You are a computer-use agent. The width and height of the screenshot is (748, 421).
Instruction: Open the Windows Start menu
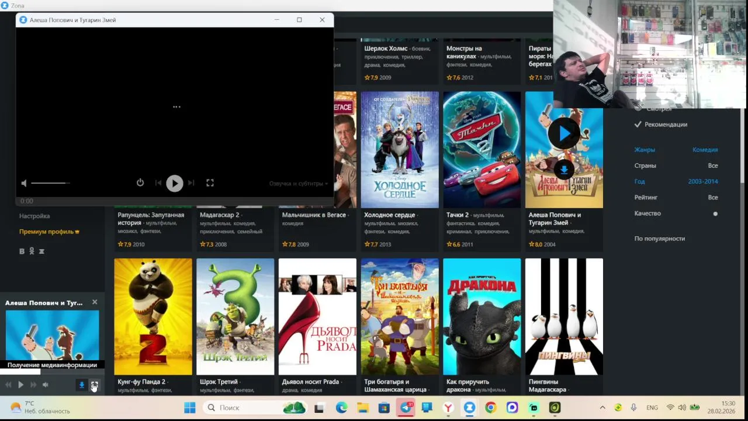(190, 408)
